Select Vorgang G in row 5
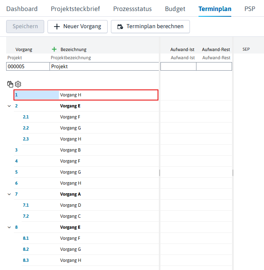Screen dimensions: 264x270 (x=70, y=172)
